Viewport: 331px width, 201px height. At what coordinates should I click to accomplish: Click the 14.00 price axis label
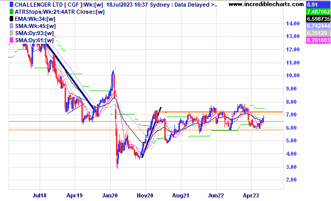[x=293, y=23]
